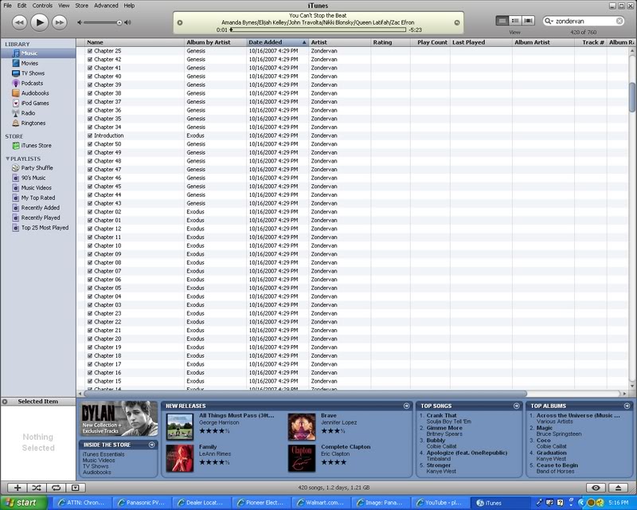Click the search field containing zondervan
Screen dimensions: 637x510
pyautogui.click(x=584, y=22)
